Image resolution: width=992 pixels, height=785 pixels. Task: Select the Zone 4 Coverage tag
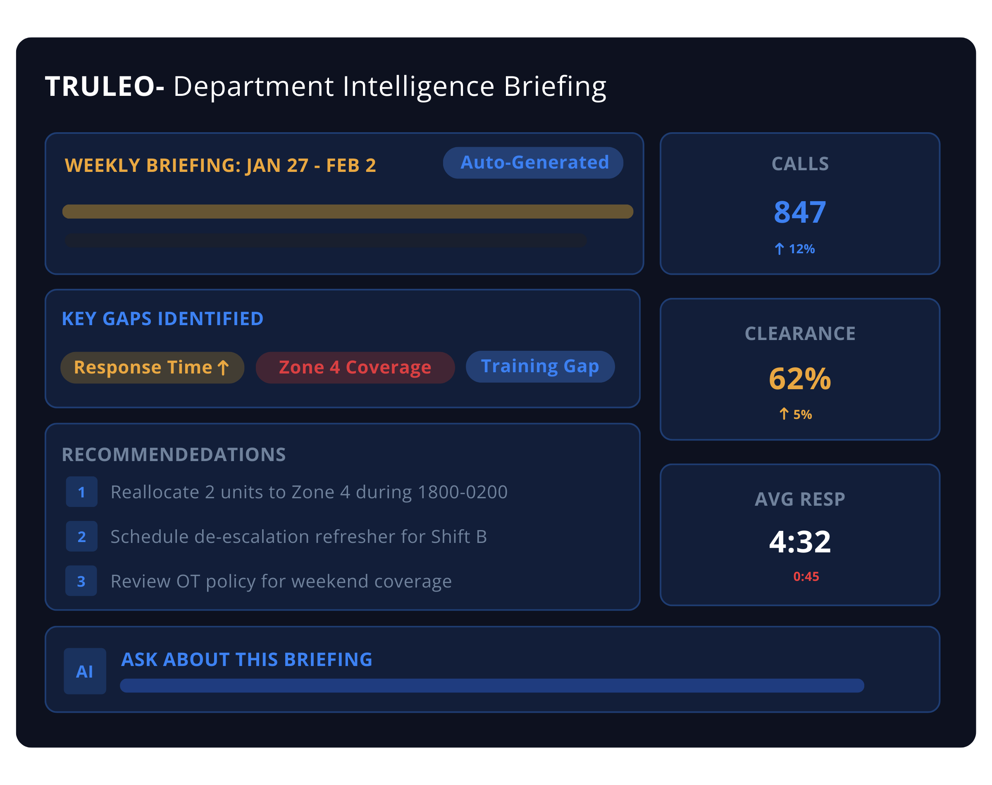[x=355, y=368]
